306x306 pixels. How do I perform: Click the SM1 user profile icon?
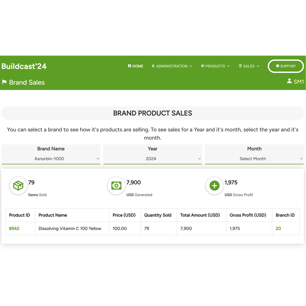(x=289, y=81)
